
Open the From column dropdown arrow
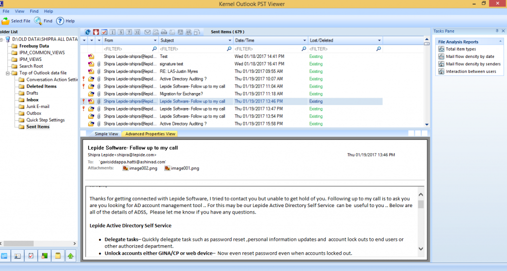155,41
